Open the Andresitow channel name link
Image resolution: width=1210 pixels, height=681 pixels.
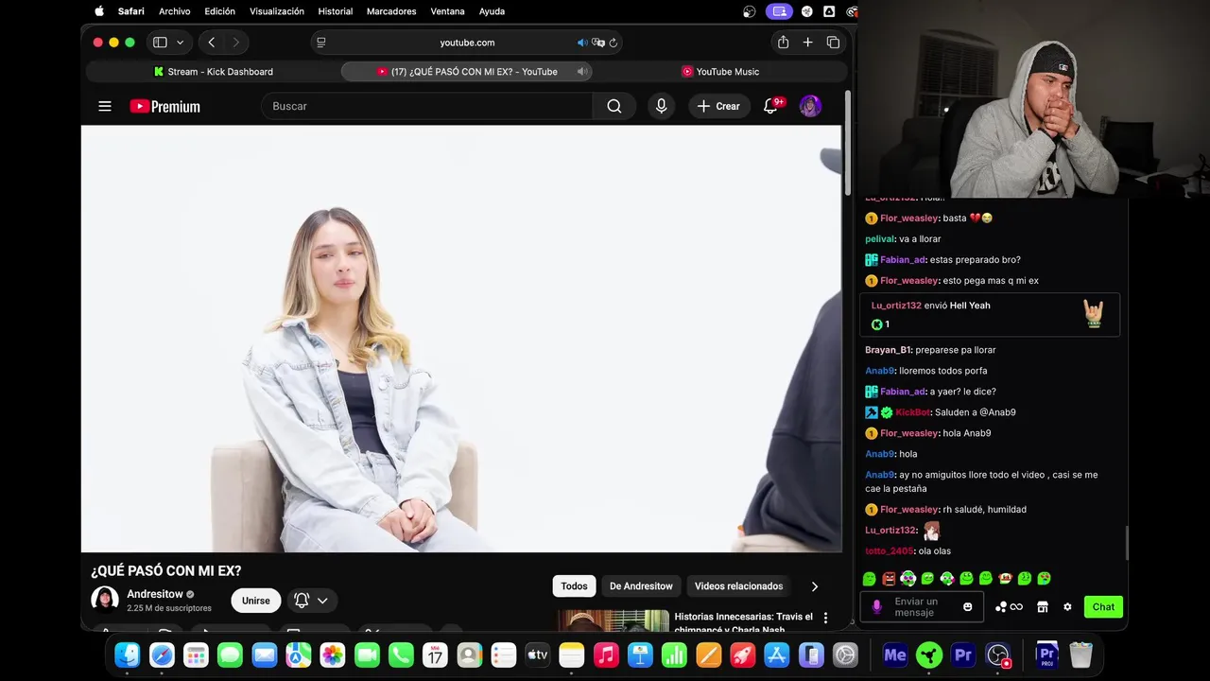coord(155,594)
